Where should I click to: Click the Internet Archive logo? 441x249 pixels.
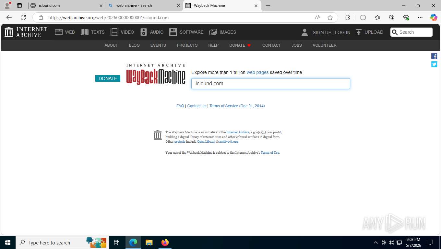(x=26, y=32)
